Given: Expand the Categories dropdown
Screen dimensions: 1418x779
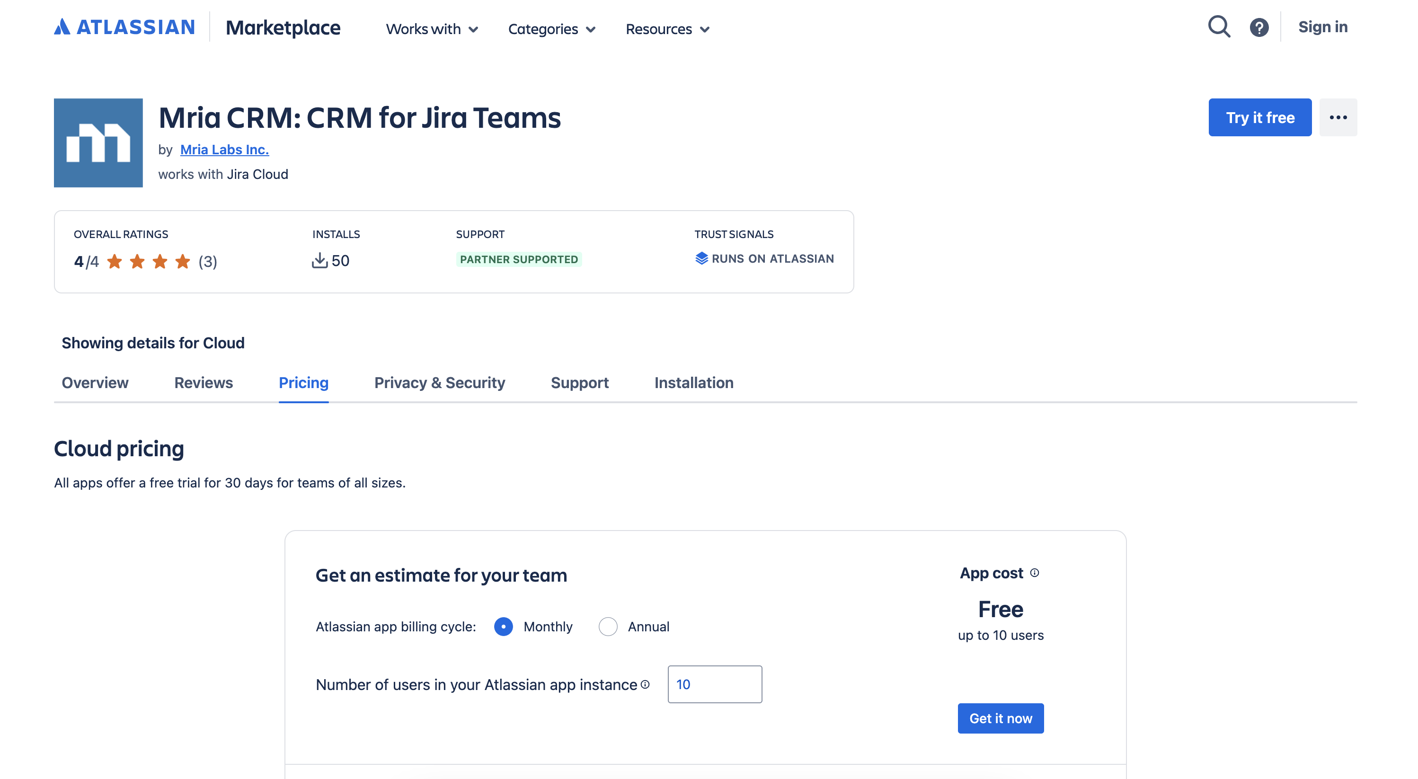Looking at the screenshot, I should (x=551, y=28).
